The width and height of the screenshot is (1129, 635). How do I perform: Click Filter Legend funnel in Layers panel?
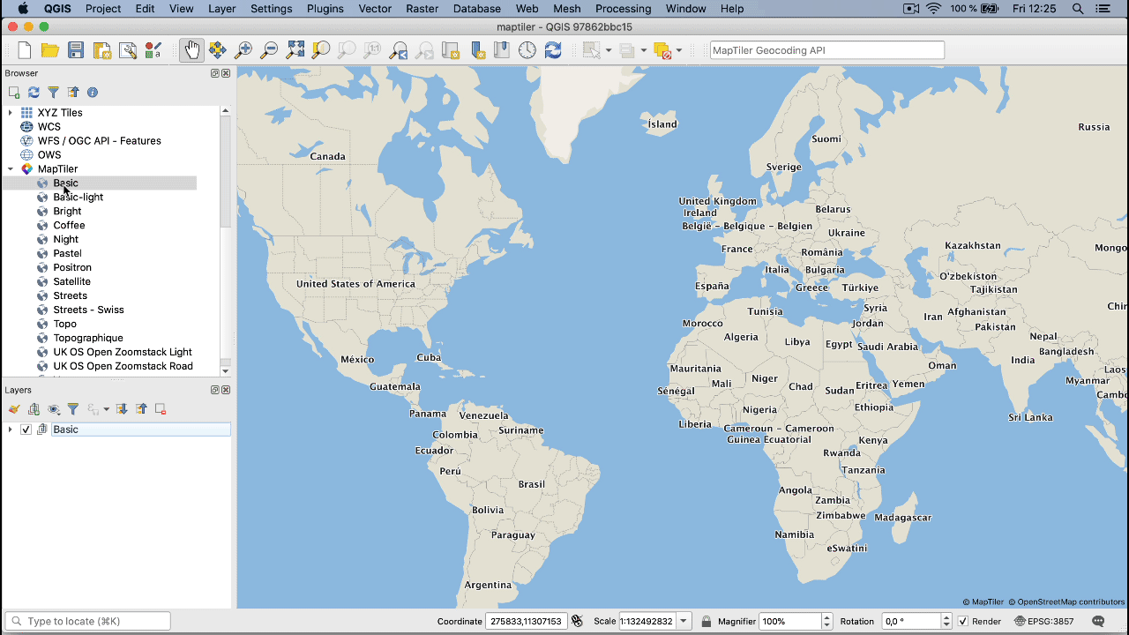(73, 409)
